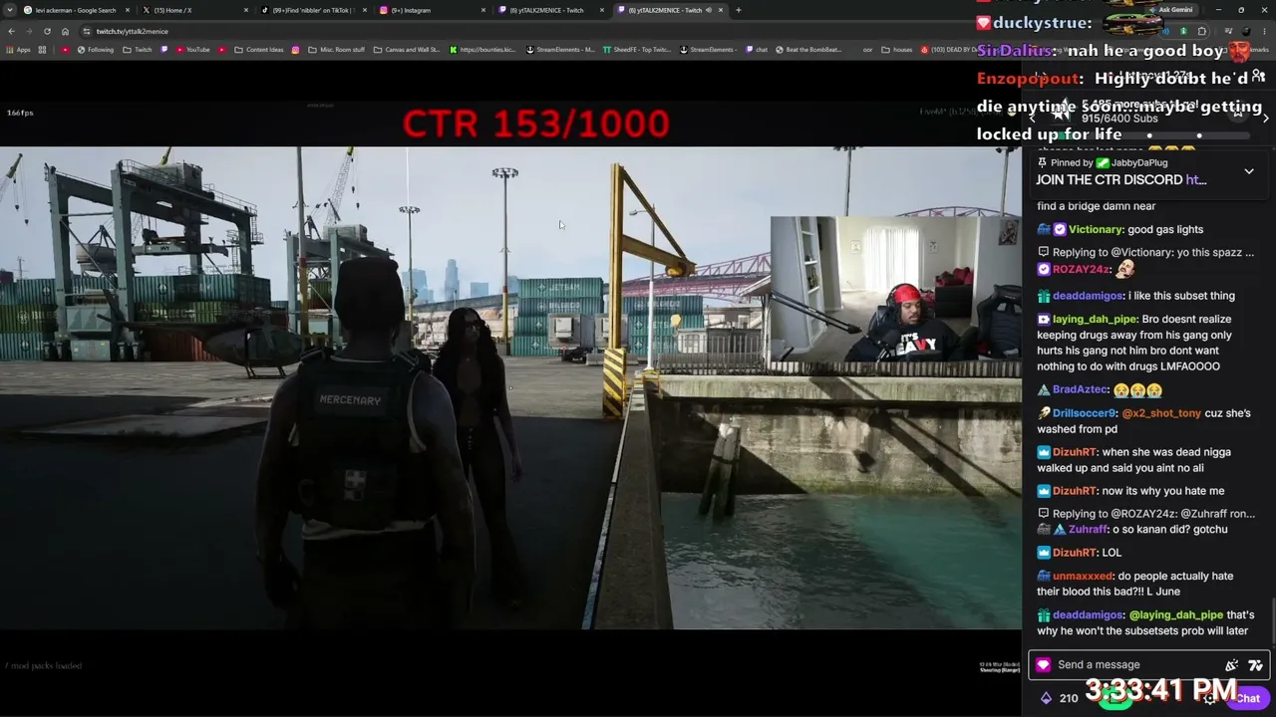Close the Home / X tab

pos(246,10)
